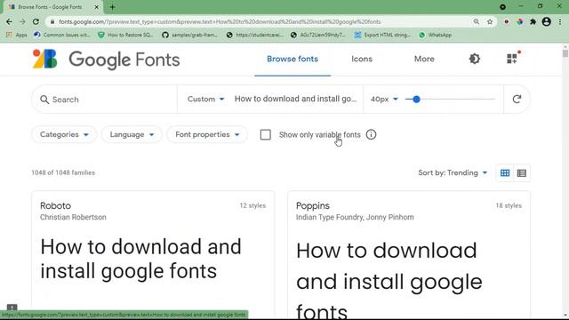This screenshot has width=569, height=320.
Task: Click the Chrome address bar URL
Action: coord(220,21)
